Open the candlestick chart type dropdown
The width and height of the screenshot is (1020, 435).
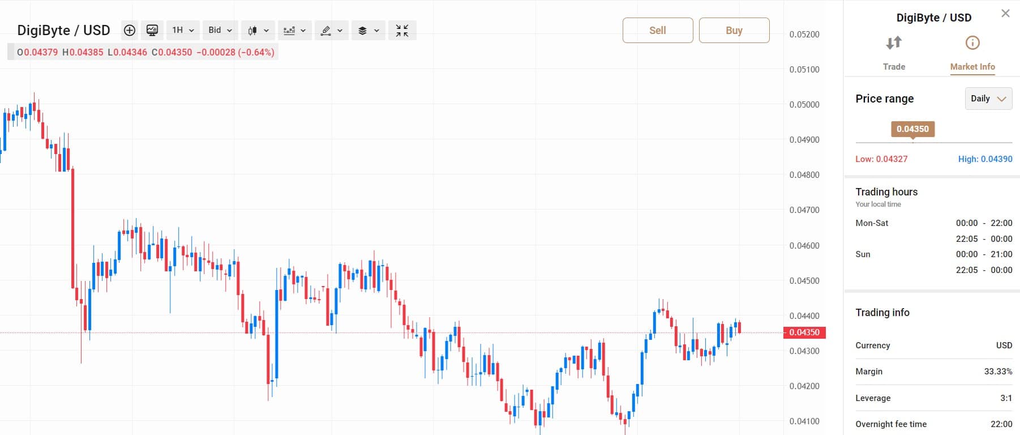[x=258, y=31]
